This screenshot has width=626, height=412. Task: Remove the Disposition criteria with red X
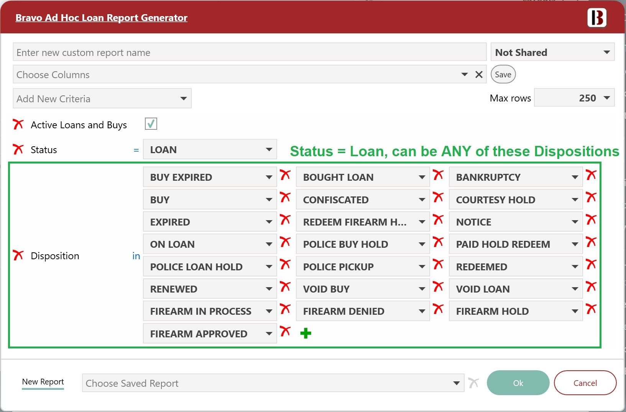(x=18, y=255)
